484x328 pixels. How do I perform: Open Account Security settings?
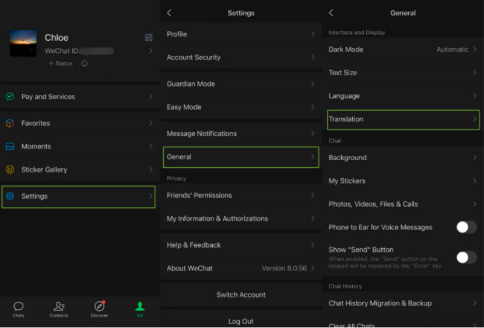241,57
